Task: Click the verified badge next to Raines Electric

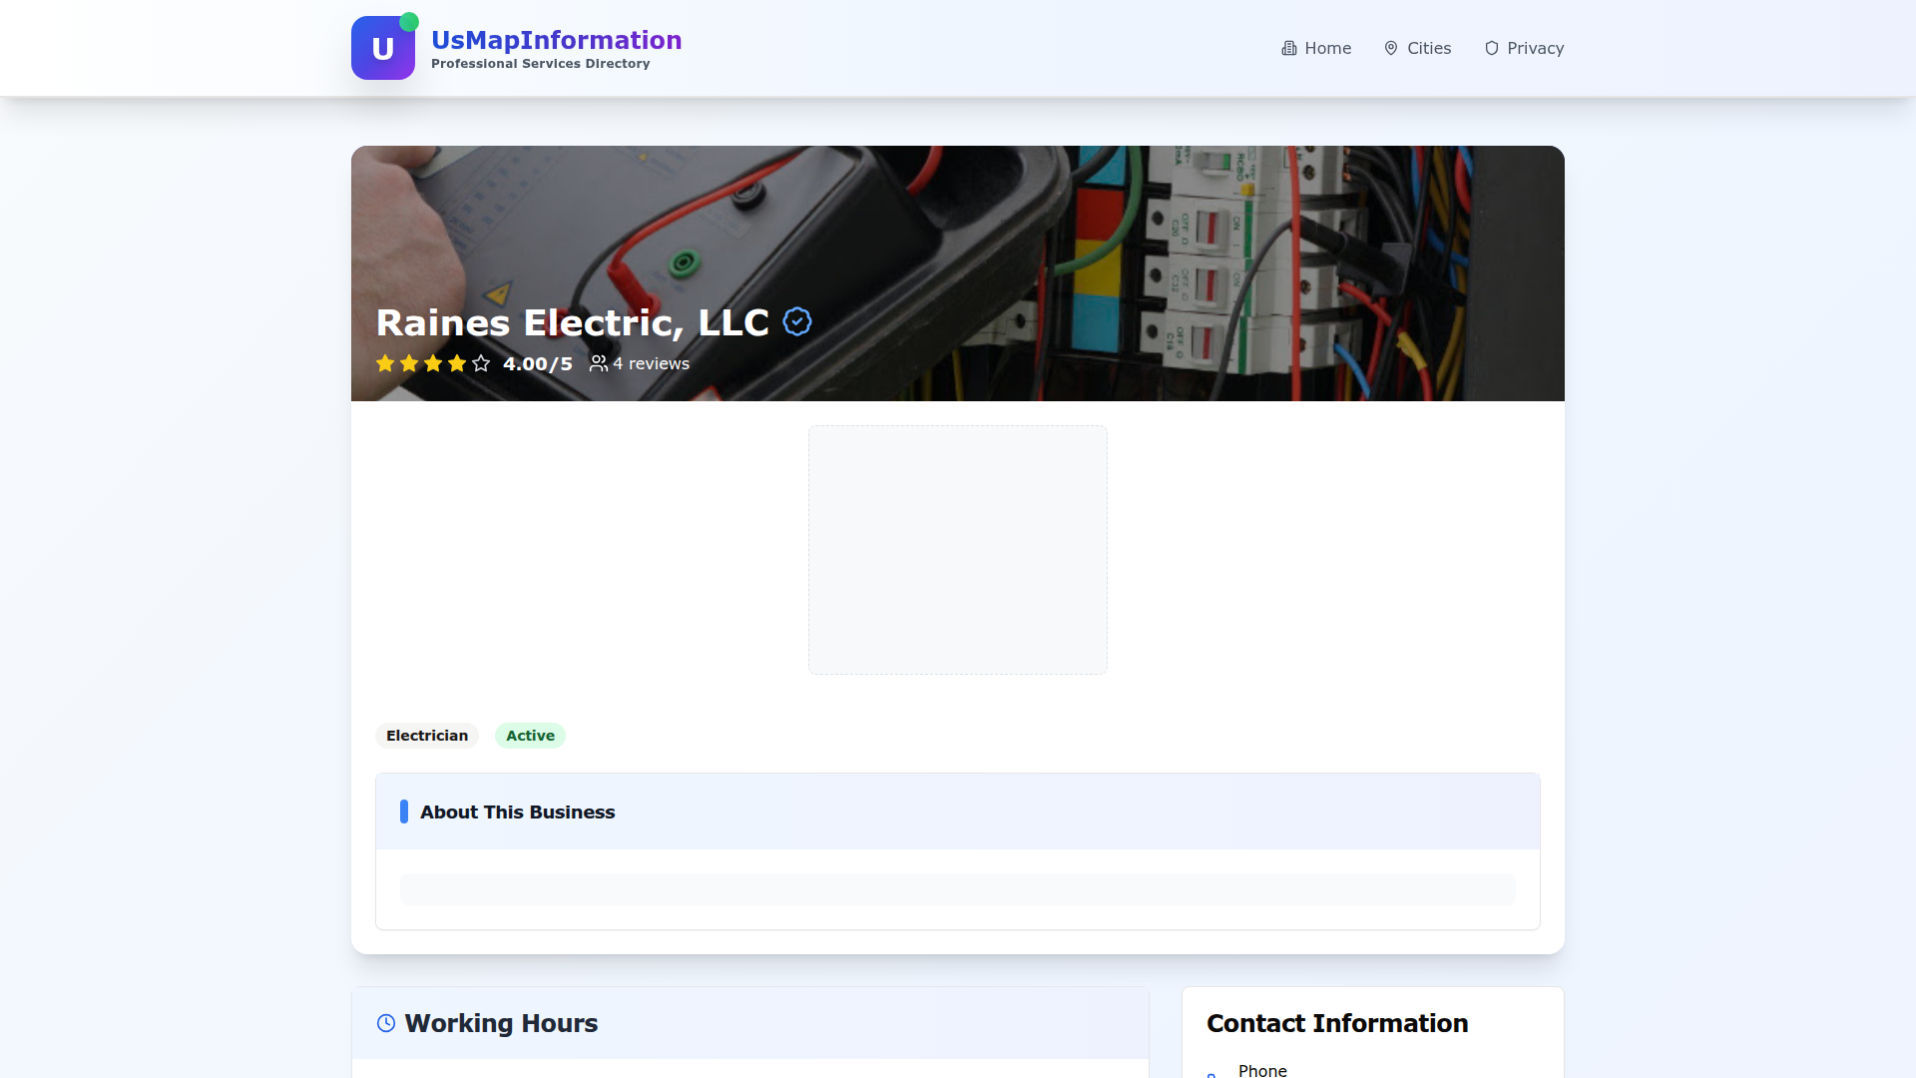Action: click(x=797, y=321)
